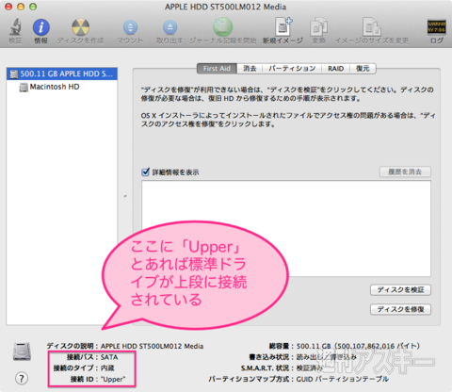Switch to the First Aid tab
The width and height of the screenshot is (452, 392).
[217, 69]
